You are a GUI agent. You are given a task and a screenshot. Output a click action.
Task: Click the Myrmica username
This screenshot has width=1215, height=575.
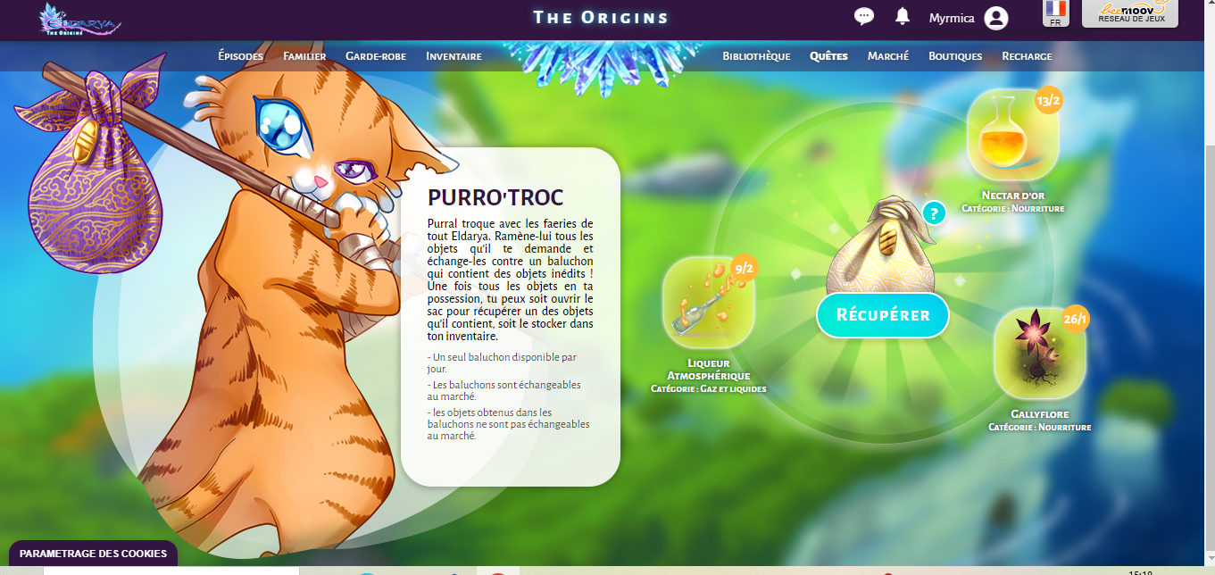[952, 18]
